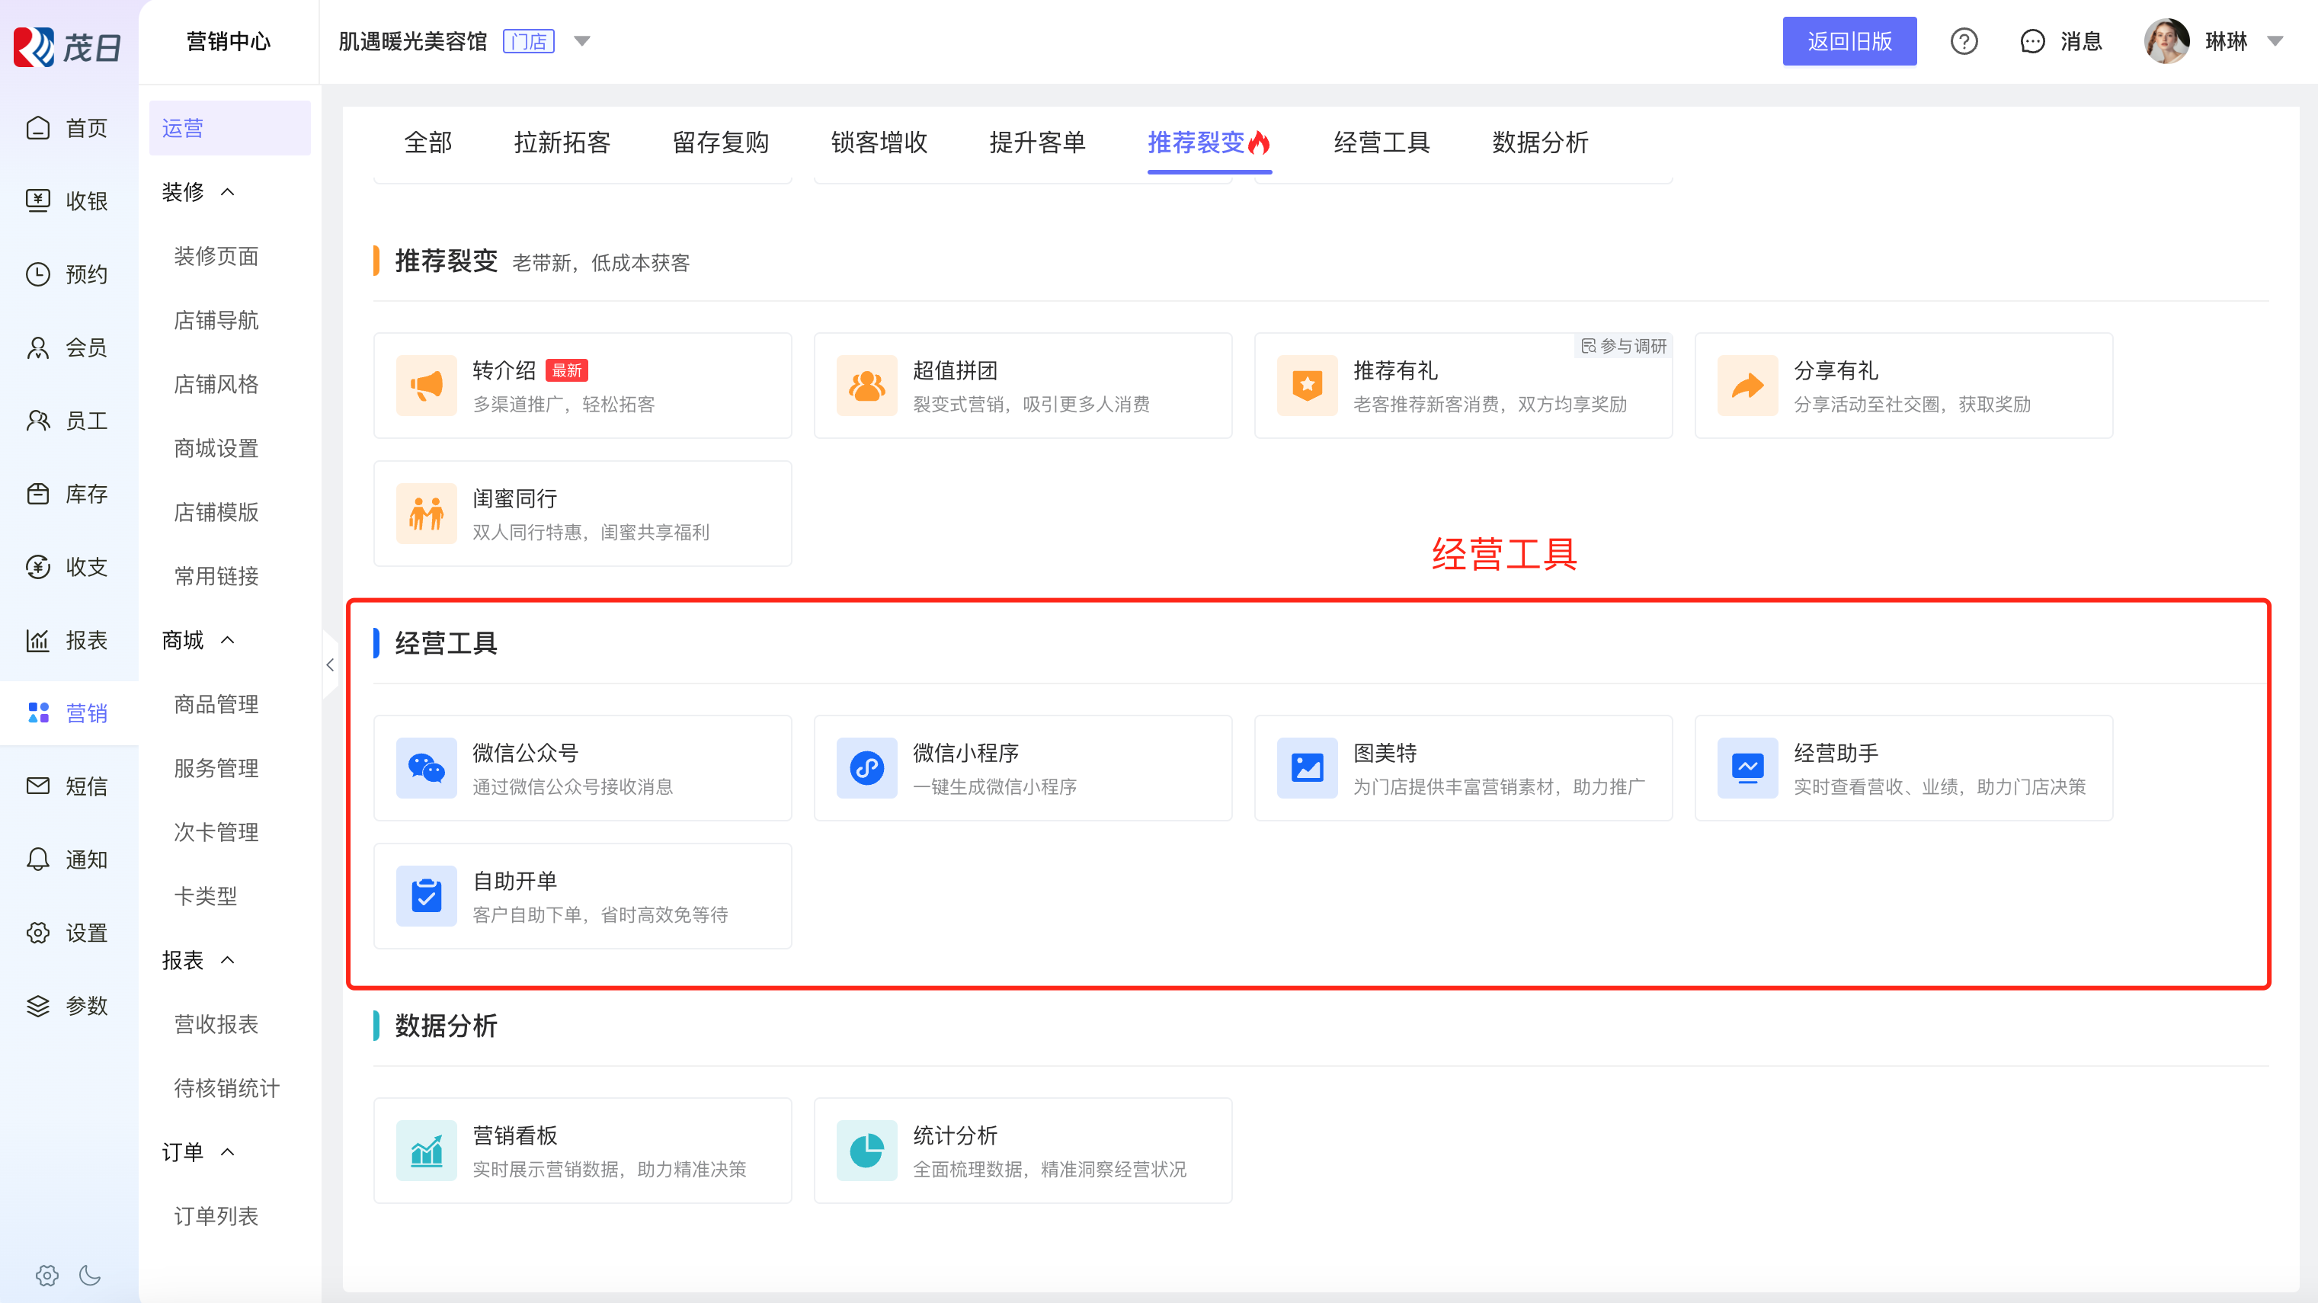Image resolution: width=2318 pixels, height=1303 pixels.
Task: Click the 闺蜜同行 two-people icon
Action: click(x=427, y=513)
